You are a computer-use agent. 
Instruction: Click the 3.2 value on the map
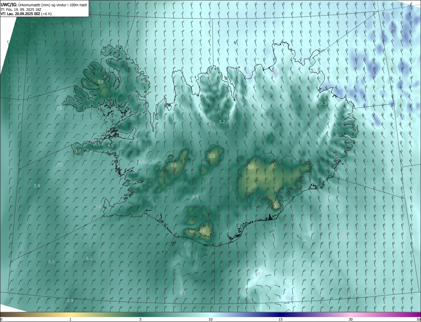pyautogui.click(x=211, y=156)
